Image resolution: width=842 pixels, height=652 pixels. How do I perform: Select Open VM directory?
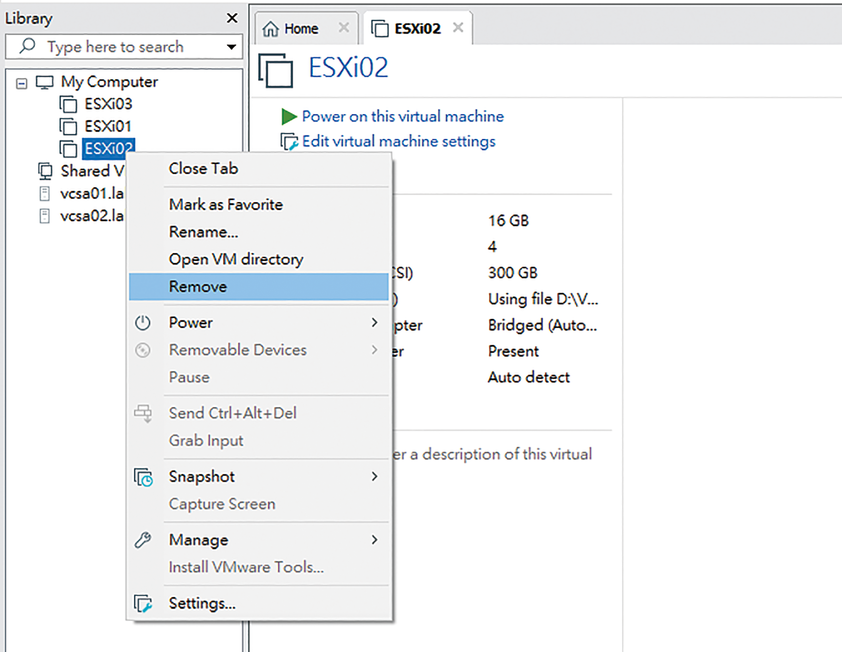tap(259, 259)
